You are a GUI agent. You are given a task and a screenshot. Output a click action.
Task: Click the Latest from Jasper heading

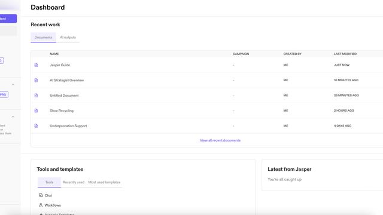pos(290,169)
